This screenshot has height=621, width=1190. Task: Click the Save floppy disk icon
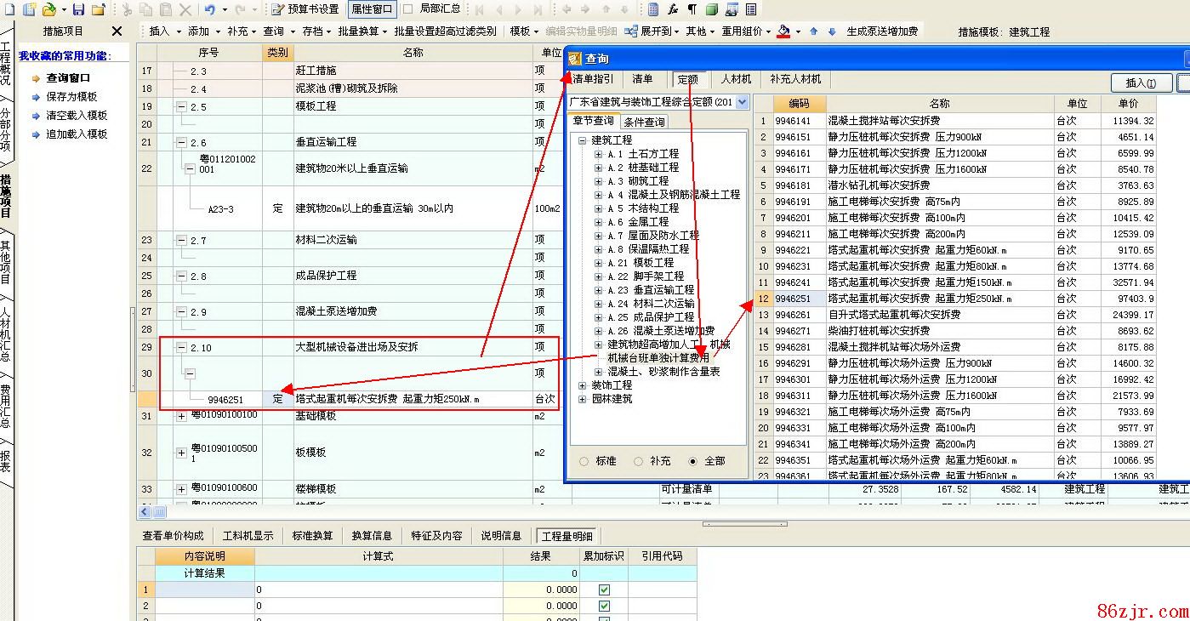coord(78,9)
